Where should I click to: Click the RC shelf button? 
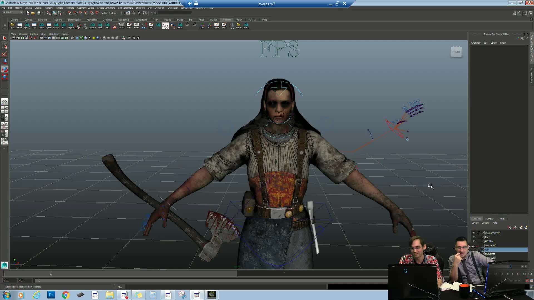coord(107,26)
